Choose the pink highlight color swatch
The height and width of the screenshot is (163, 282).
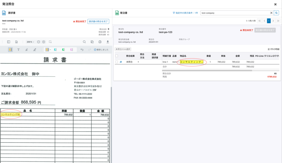click(x=72, y=50)
